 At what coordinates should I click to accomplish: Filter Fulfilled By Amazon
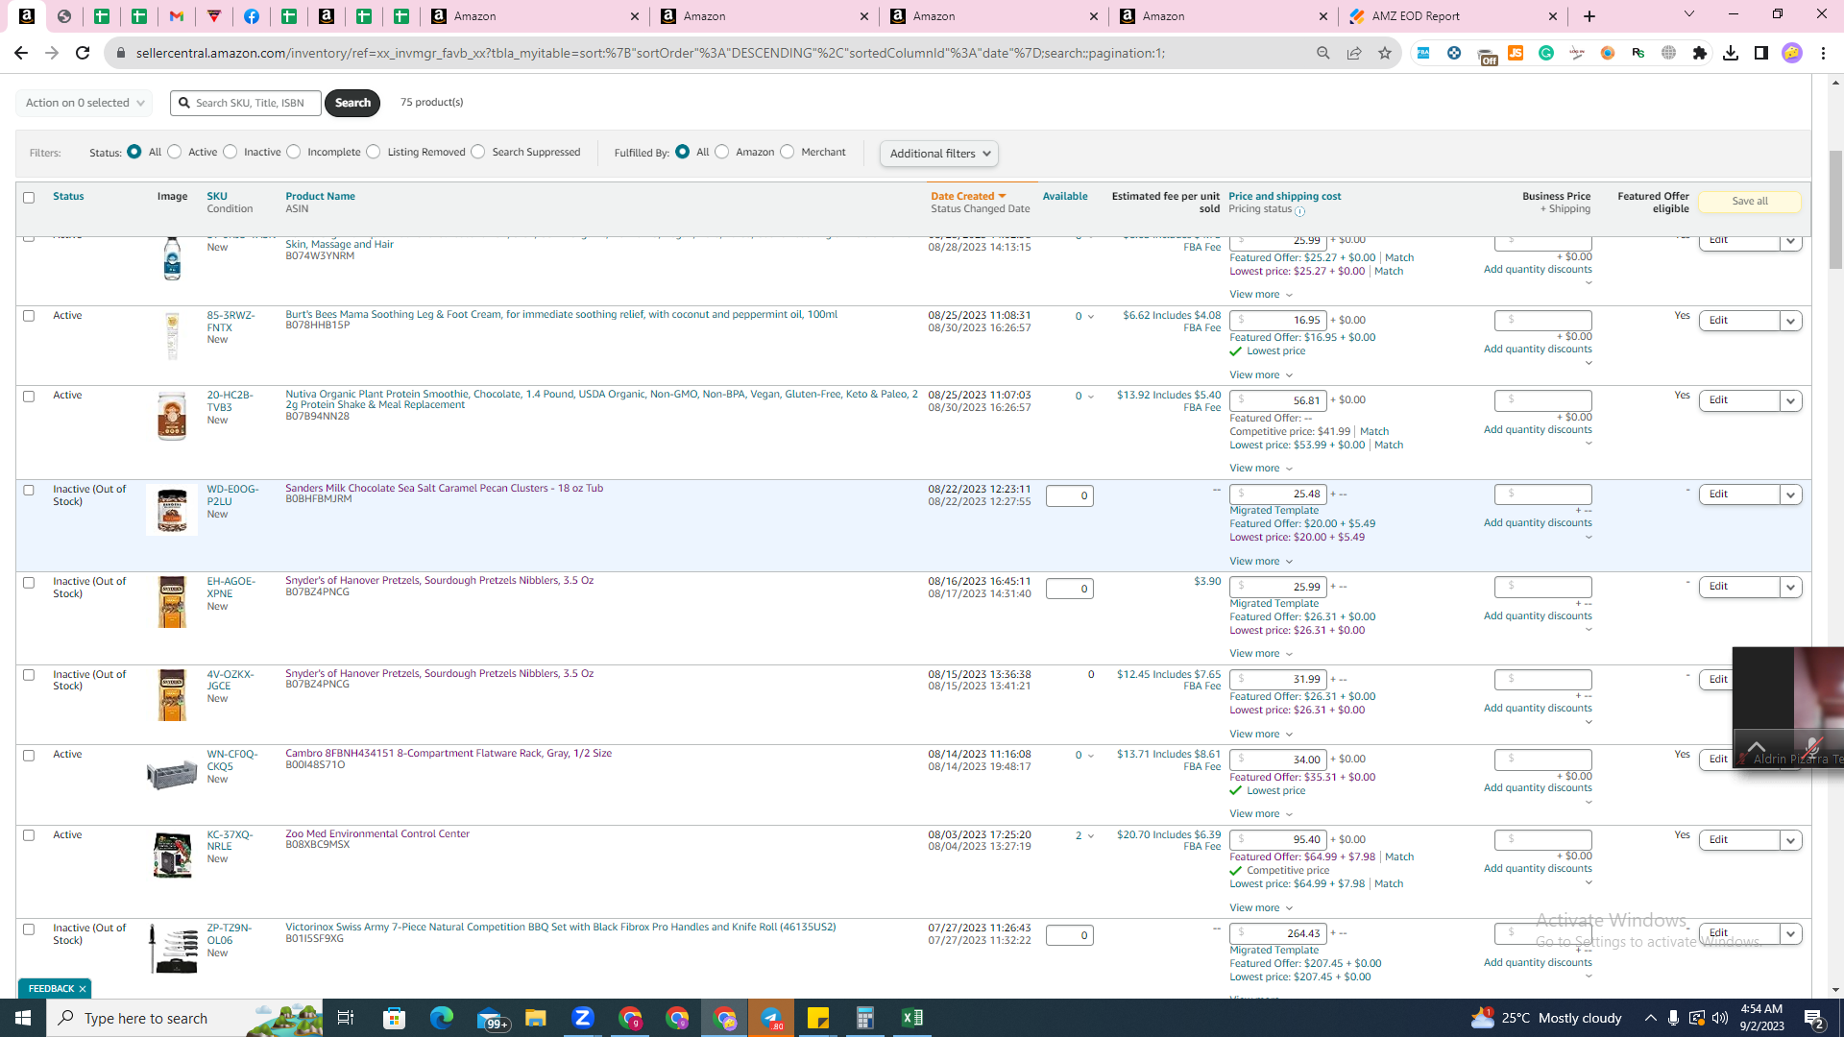point(722,152)
